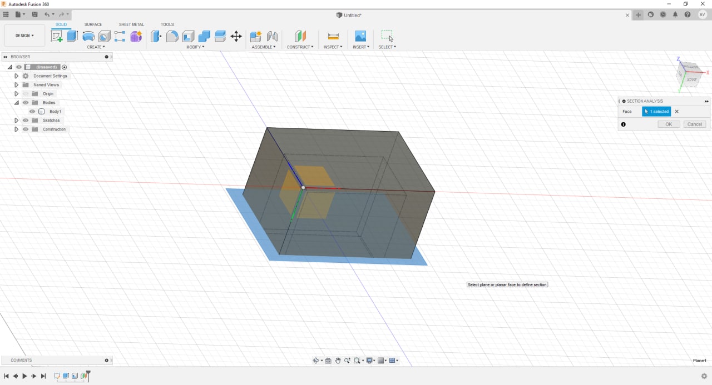Open the Display Settings dropdown
This screenshot has width=712, height=385.
point(369,361)
